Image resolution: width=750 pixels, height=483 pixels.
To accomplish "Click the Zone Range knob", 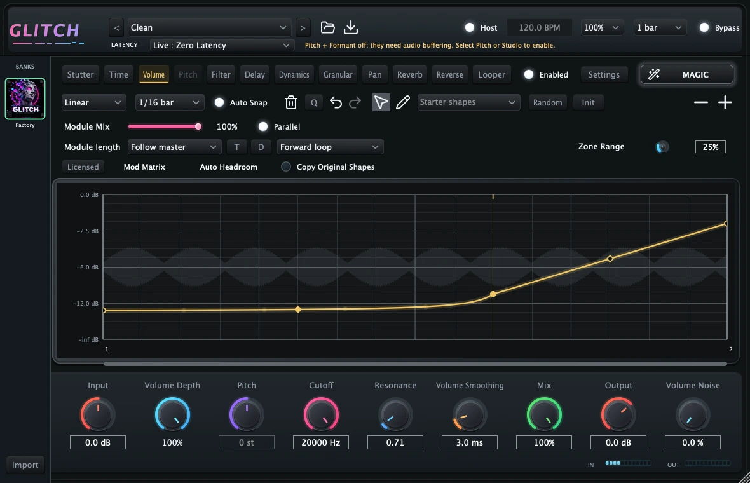I will pos(662,147).
